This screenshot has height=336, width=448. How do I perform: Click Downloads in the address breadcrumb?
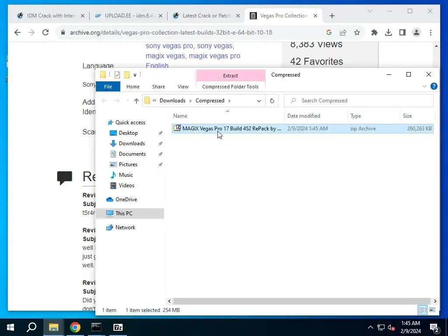pyautogui.click(x=172, y=101)
